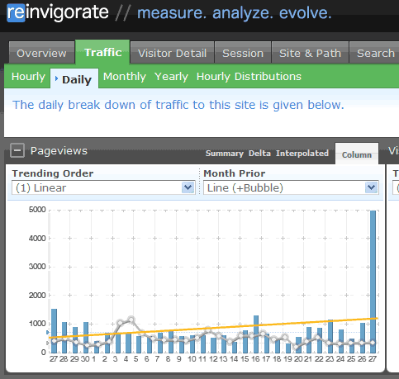
Task: Select the Daily sub-tab
Action: click(74, 78)
